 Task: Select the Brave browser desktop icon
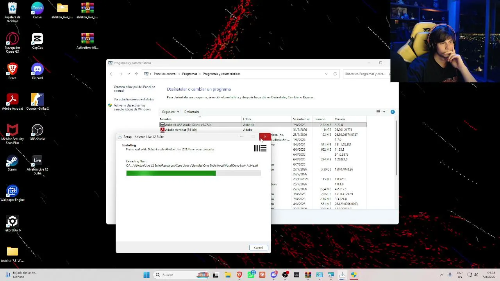(12, 71)
